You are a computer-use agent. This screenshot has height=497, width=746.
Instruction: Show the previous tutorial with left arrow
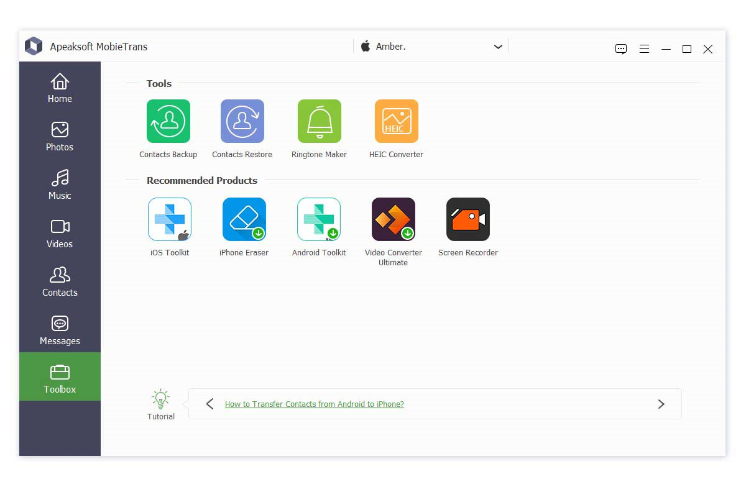point(210,404)
